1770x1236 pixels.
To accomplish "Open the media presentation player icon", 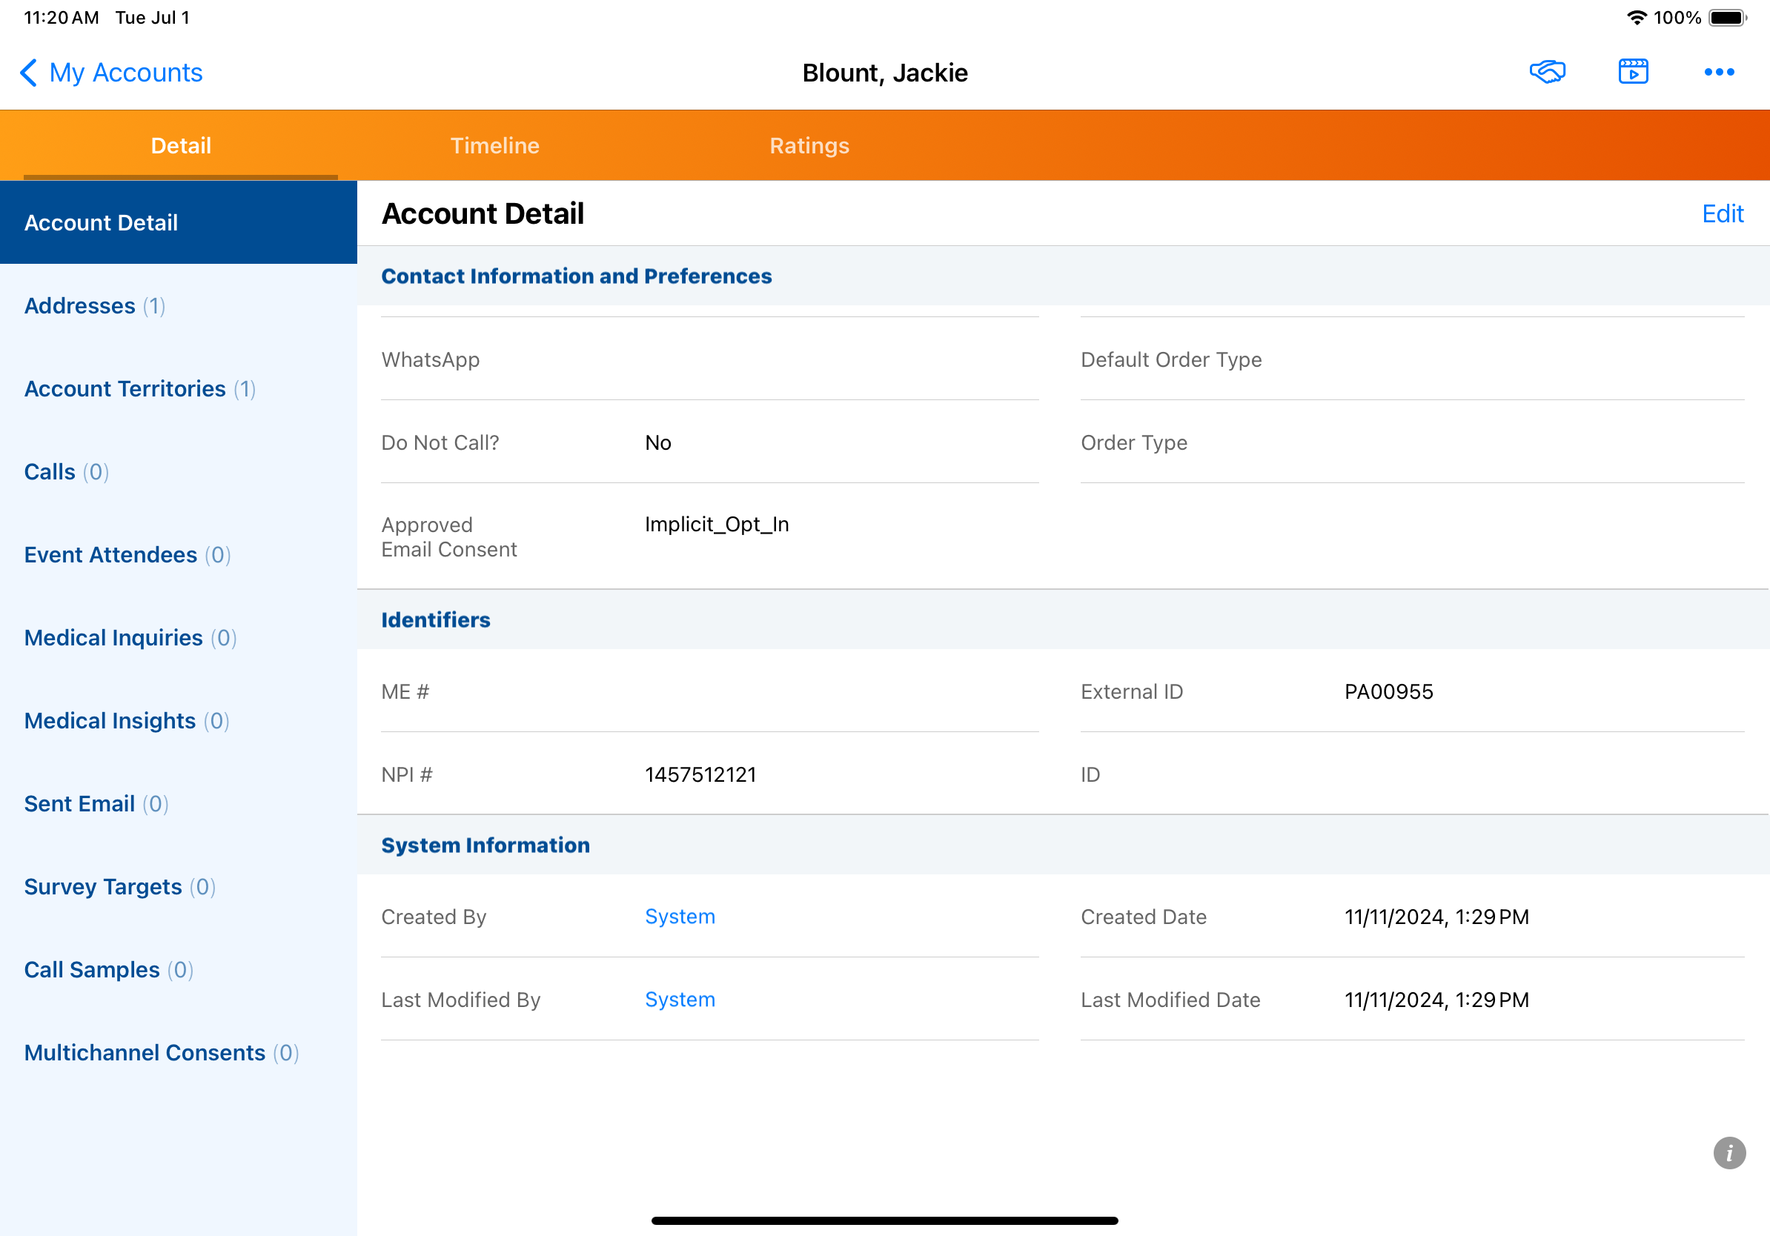I will tap(1633, 72).
